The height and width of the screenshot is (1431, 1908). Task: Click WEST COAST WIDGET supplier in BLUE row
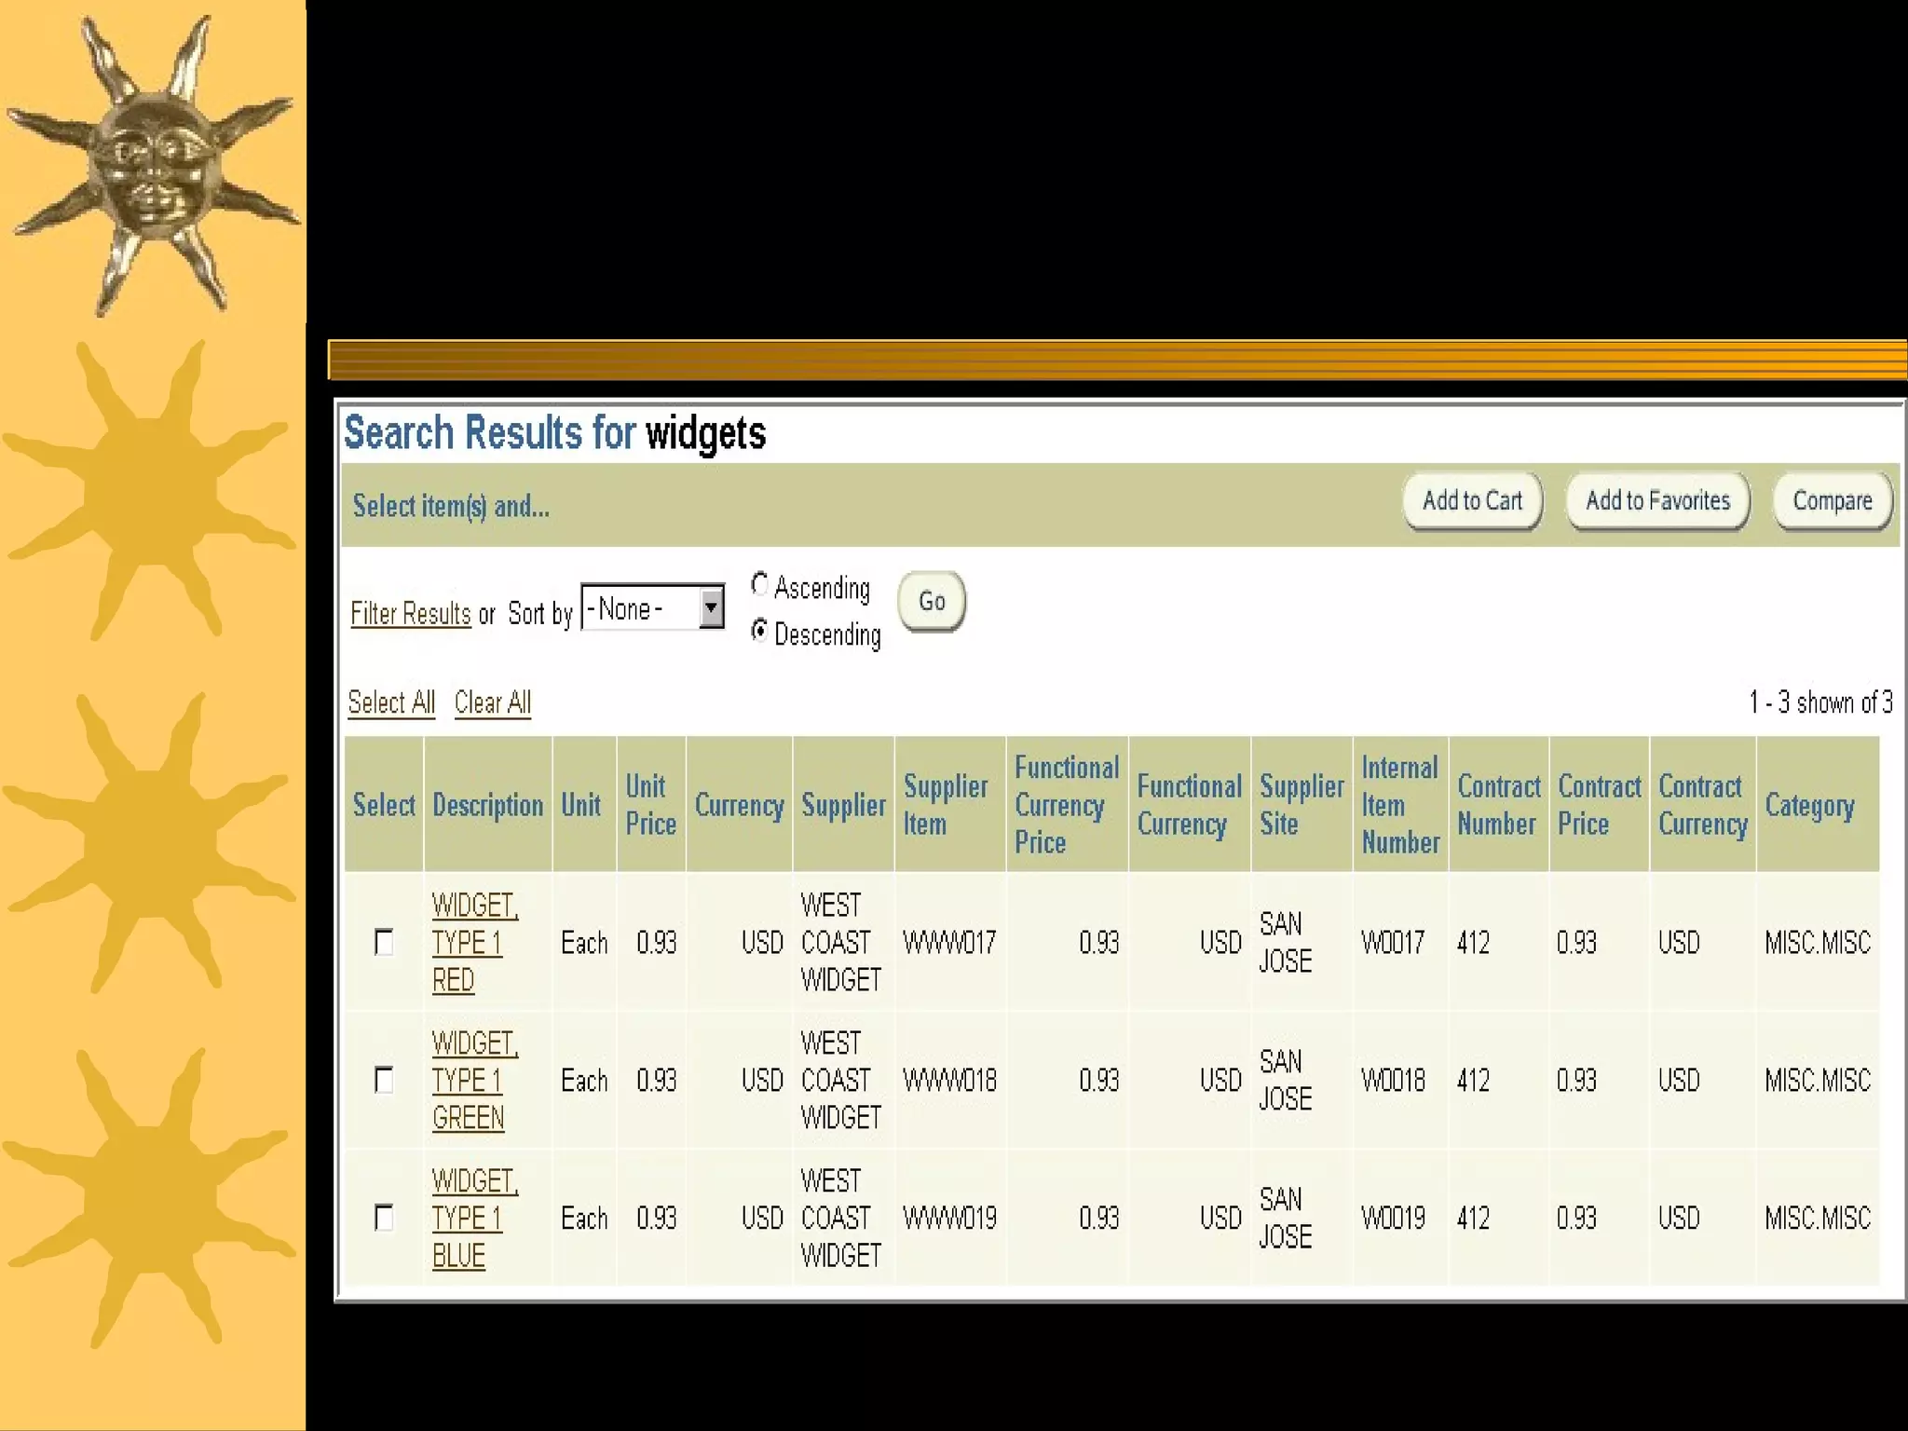(x=840, y=1218)
